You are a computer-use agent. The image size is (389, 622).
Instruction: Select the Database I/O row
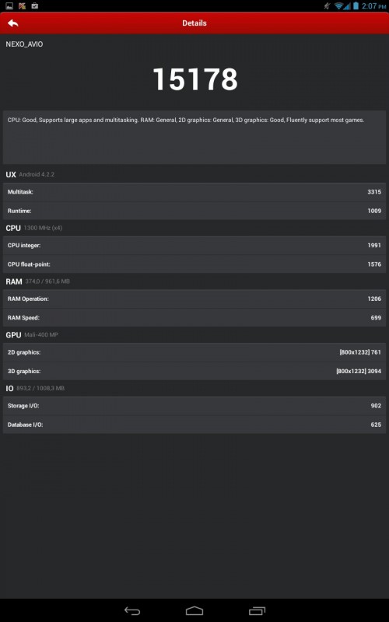click(x=194, y=425)
